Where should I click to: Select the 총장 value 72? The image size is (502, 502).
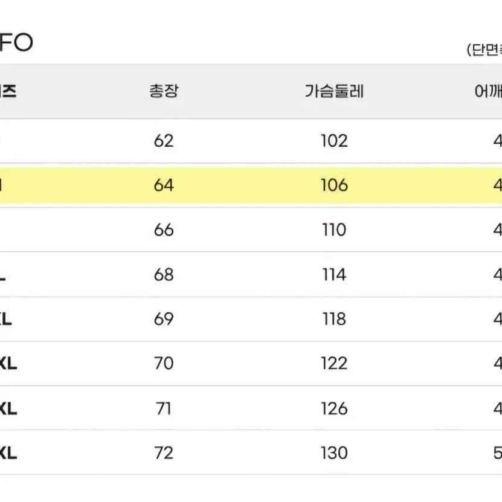tap(164, 453)
